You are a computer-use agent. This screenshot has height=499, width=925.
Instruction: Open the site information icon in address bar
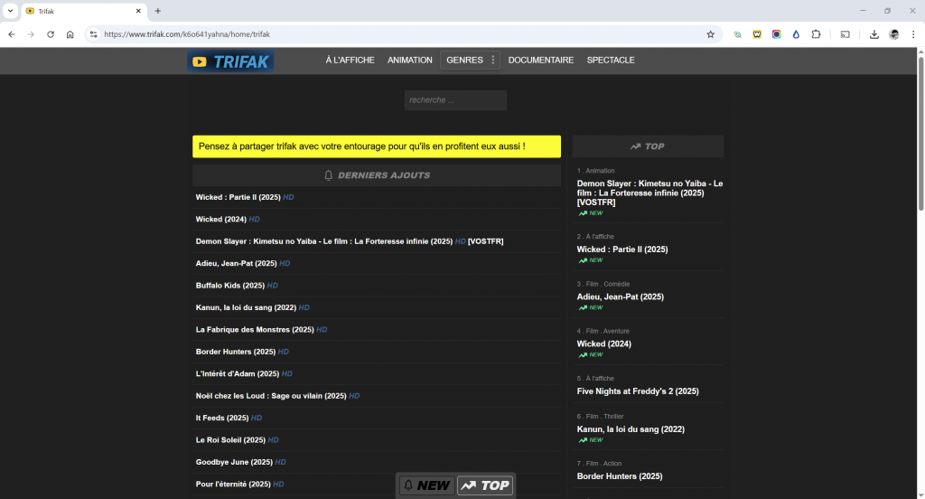tap(93, 34)
